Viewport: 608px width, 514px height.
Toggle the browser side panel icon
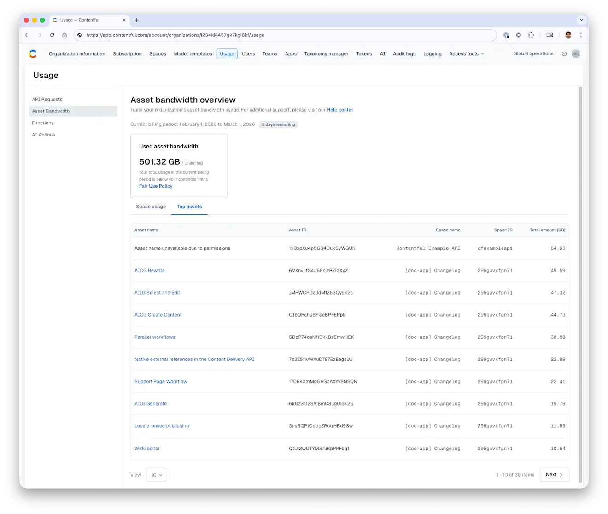tap(550, 35)
